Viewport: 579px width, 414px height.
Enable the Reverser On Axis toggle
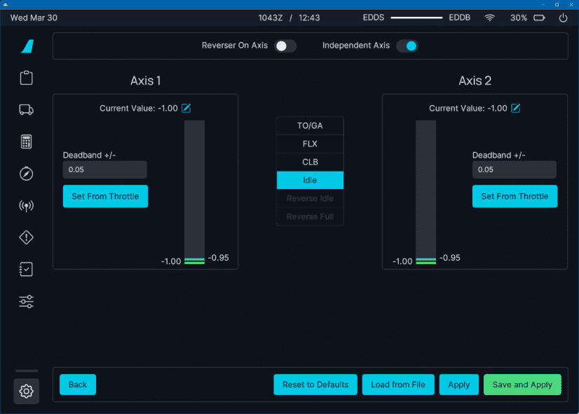[x=285, y=46]
